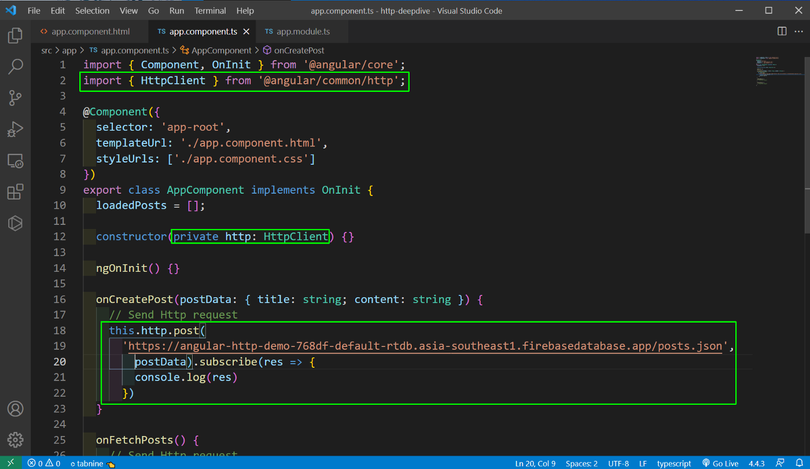Image resolution: width=810 pixels, height=469 pixels.
Task: Click 'ngOnInit' method name
Action: coord(122,268)
